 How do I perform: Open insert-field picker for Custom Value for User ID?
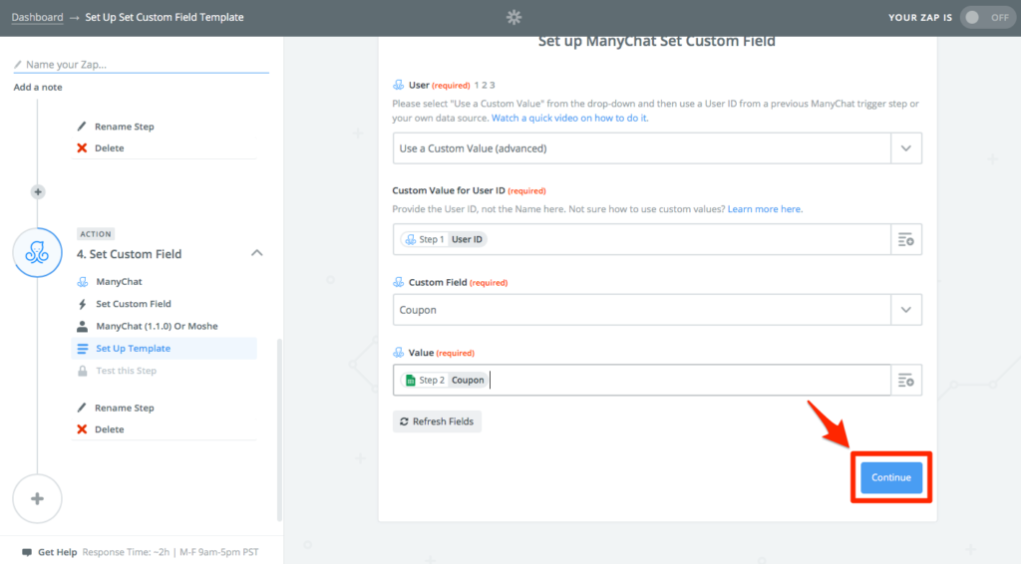[905, 239]
